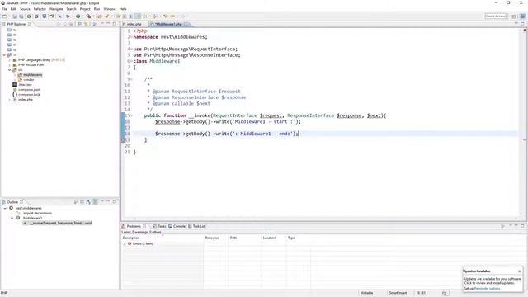Click the Undo arrow toolbar icon
The width and height of the screenshot is (528, 297).
point(52,16)
